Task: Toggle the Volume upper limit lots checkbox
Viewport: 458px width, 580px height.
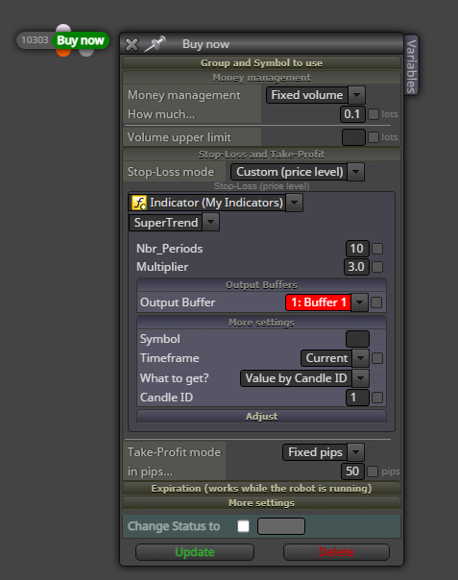Action: point(374,137)
